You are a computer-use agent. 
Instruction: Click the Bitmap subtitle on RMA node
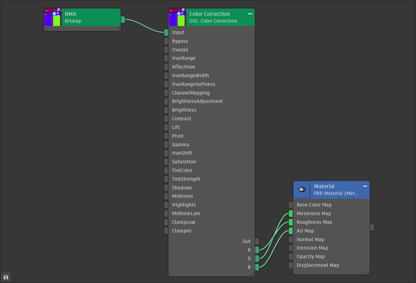coord(73,21)
